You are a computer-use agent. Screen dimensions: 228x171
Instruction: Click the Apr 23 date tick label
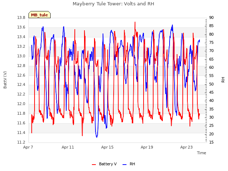[x=186, y=147]
